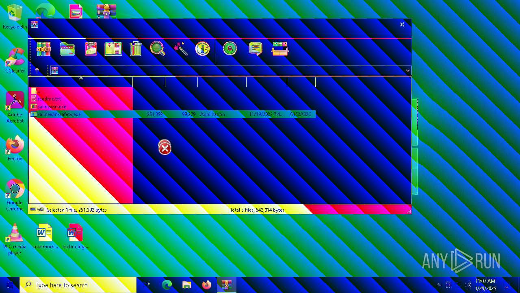Open the Firefox desktop shortcut
520x293 pixels.
(15, 149)
